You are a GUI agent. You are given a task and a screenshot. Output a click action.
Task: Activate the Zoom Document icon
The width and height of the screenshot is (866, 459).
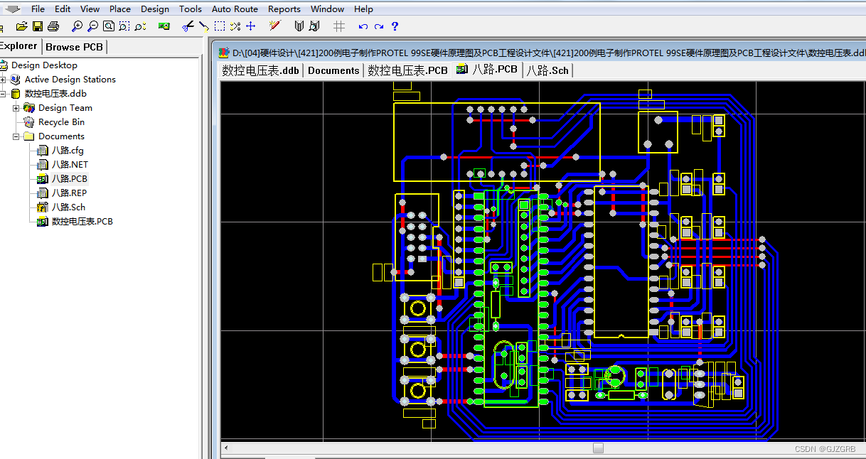click(x=108, y=26)
